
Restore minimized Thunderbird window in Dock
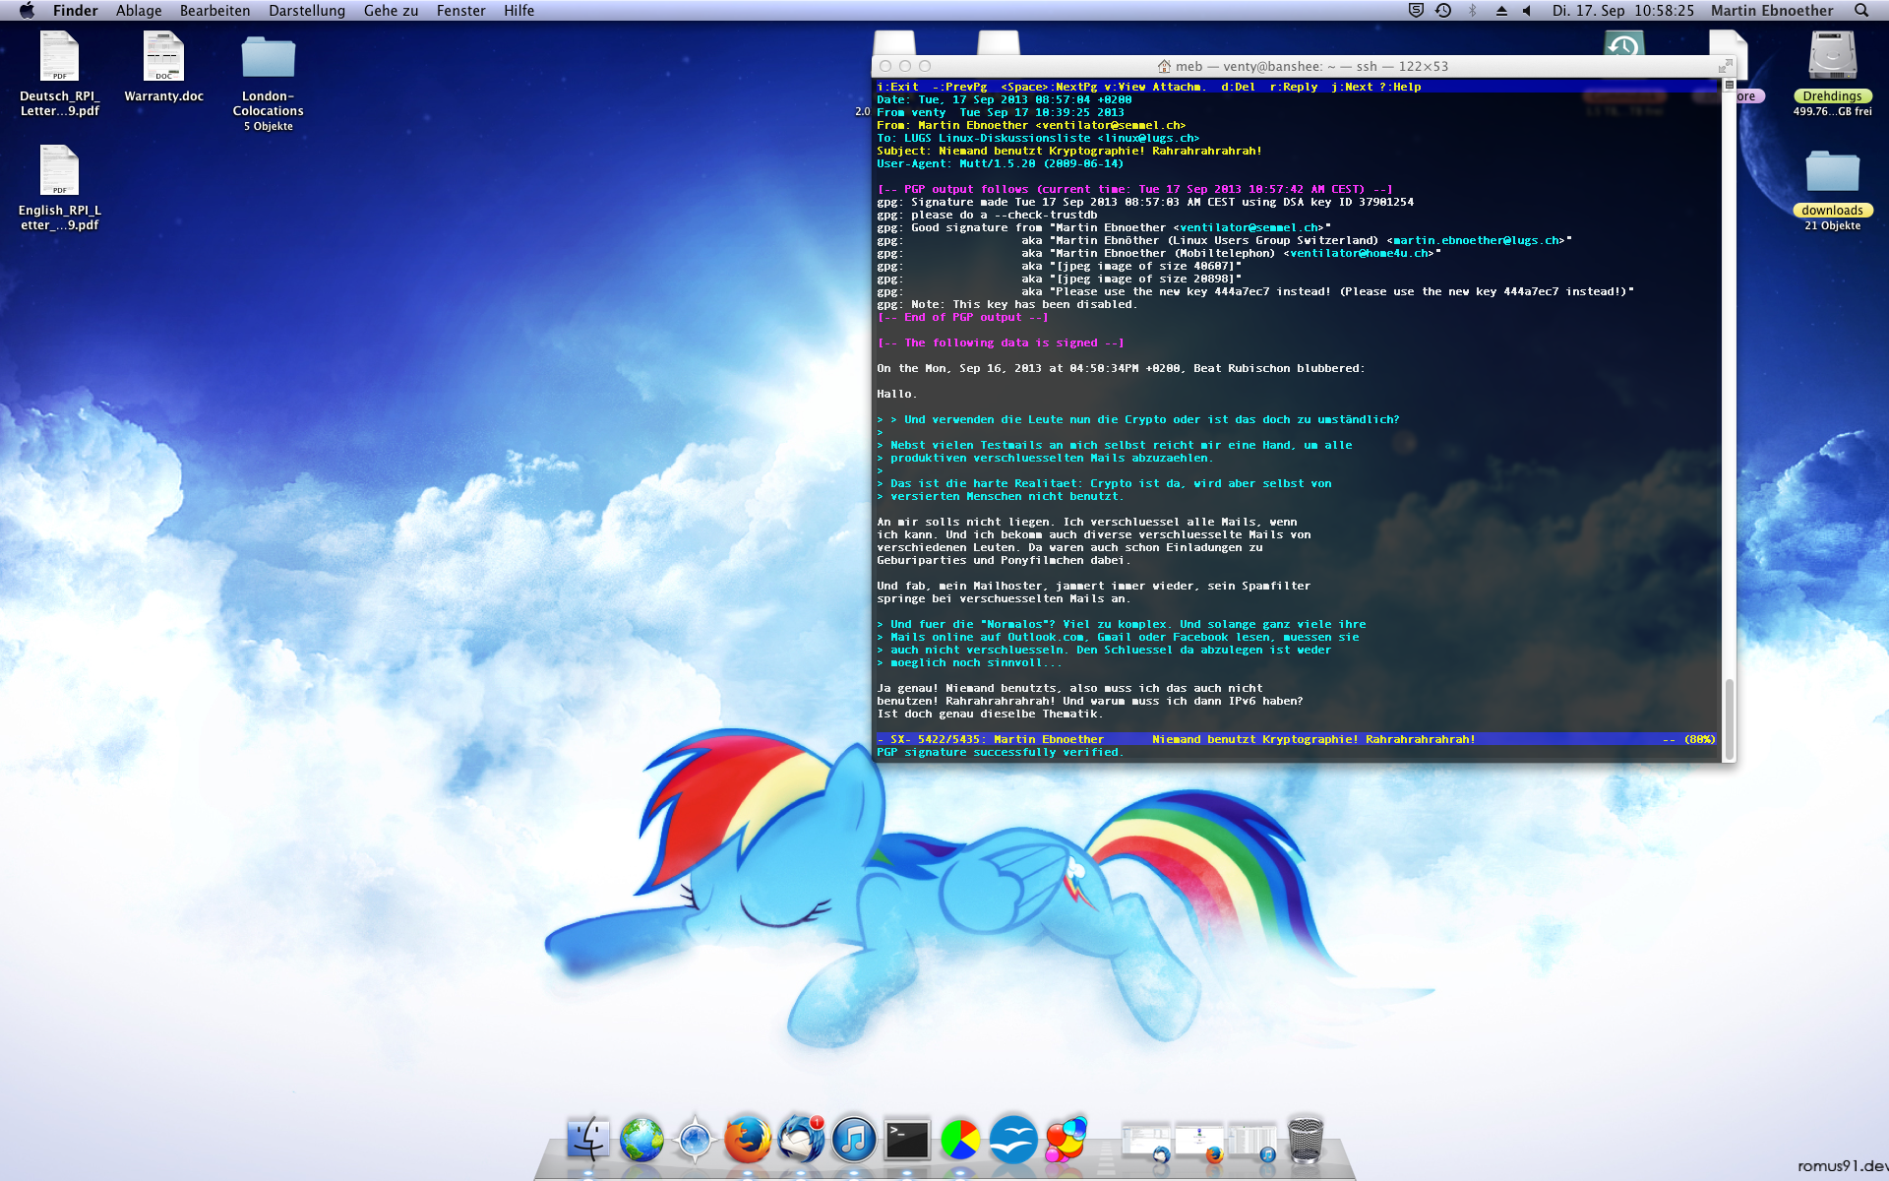pos(1146,1142)
